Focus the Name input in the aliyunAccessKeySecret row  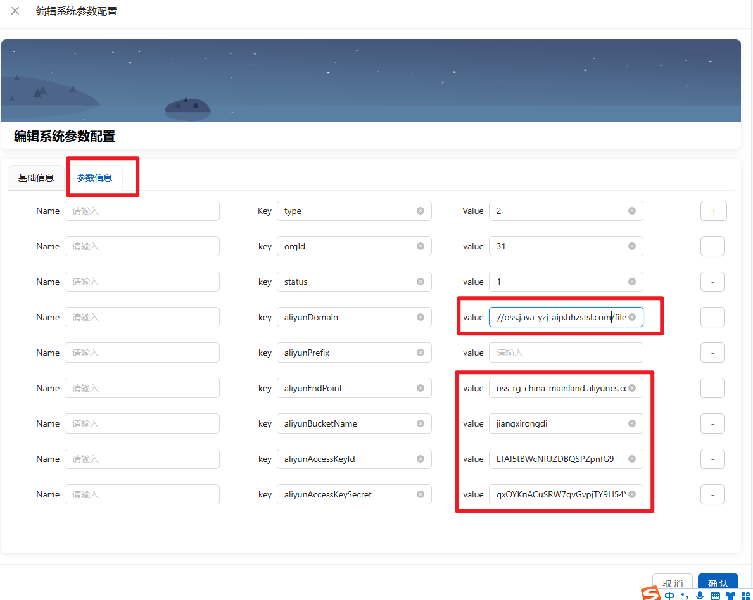tap(142, 494)
